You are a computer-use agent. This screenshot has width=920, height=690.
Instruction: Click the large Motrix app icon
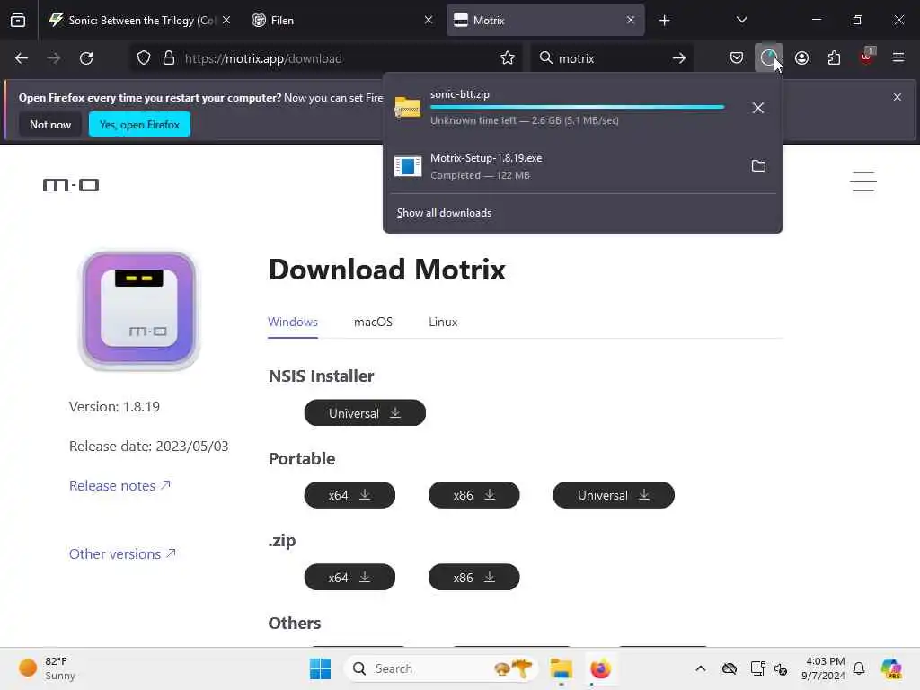[x=139, y=310]
